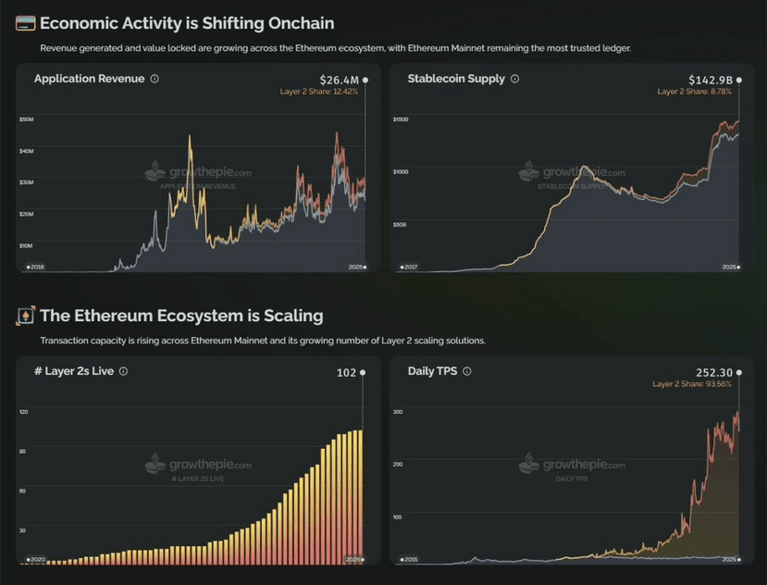
Task: Click the Daily TPS info icon
Action: tap(467, 371)
